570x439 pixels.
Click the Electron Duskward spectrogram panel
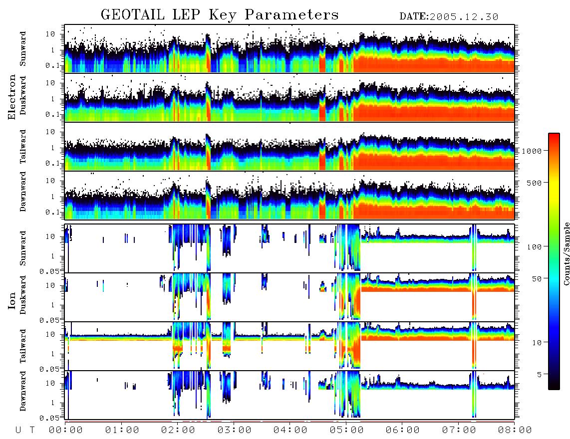click(289, 97)
